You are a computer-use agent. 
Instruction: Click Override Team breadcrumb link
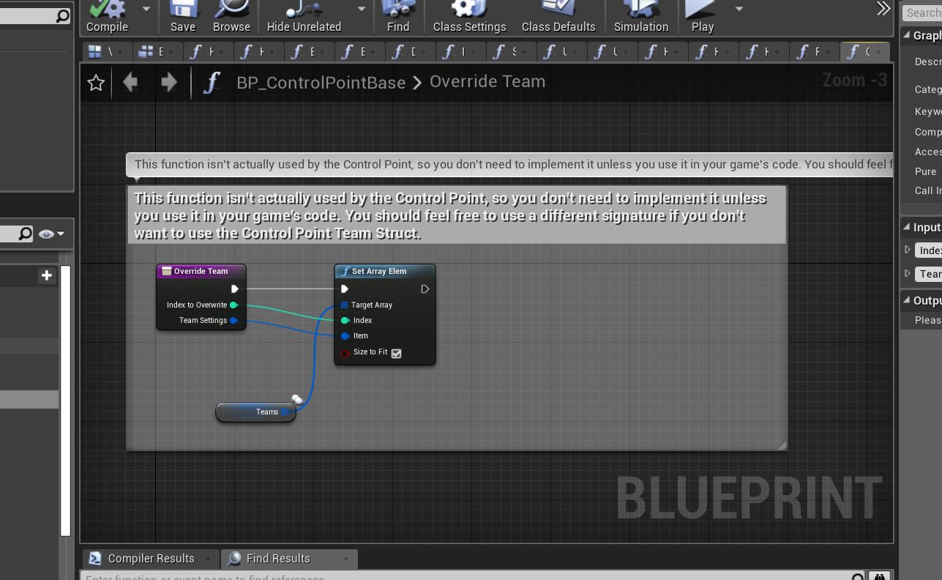tap(487, 81)
